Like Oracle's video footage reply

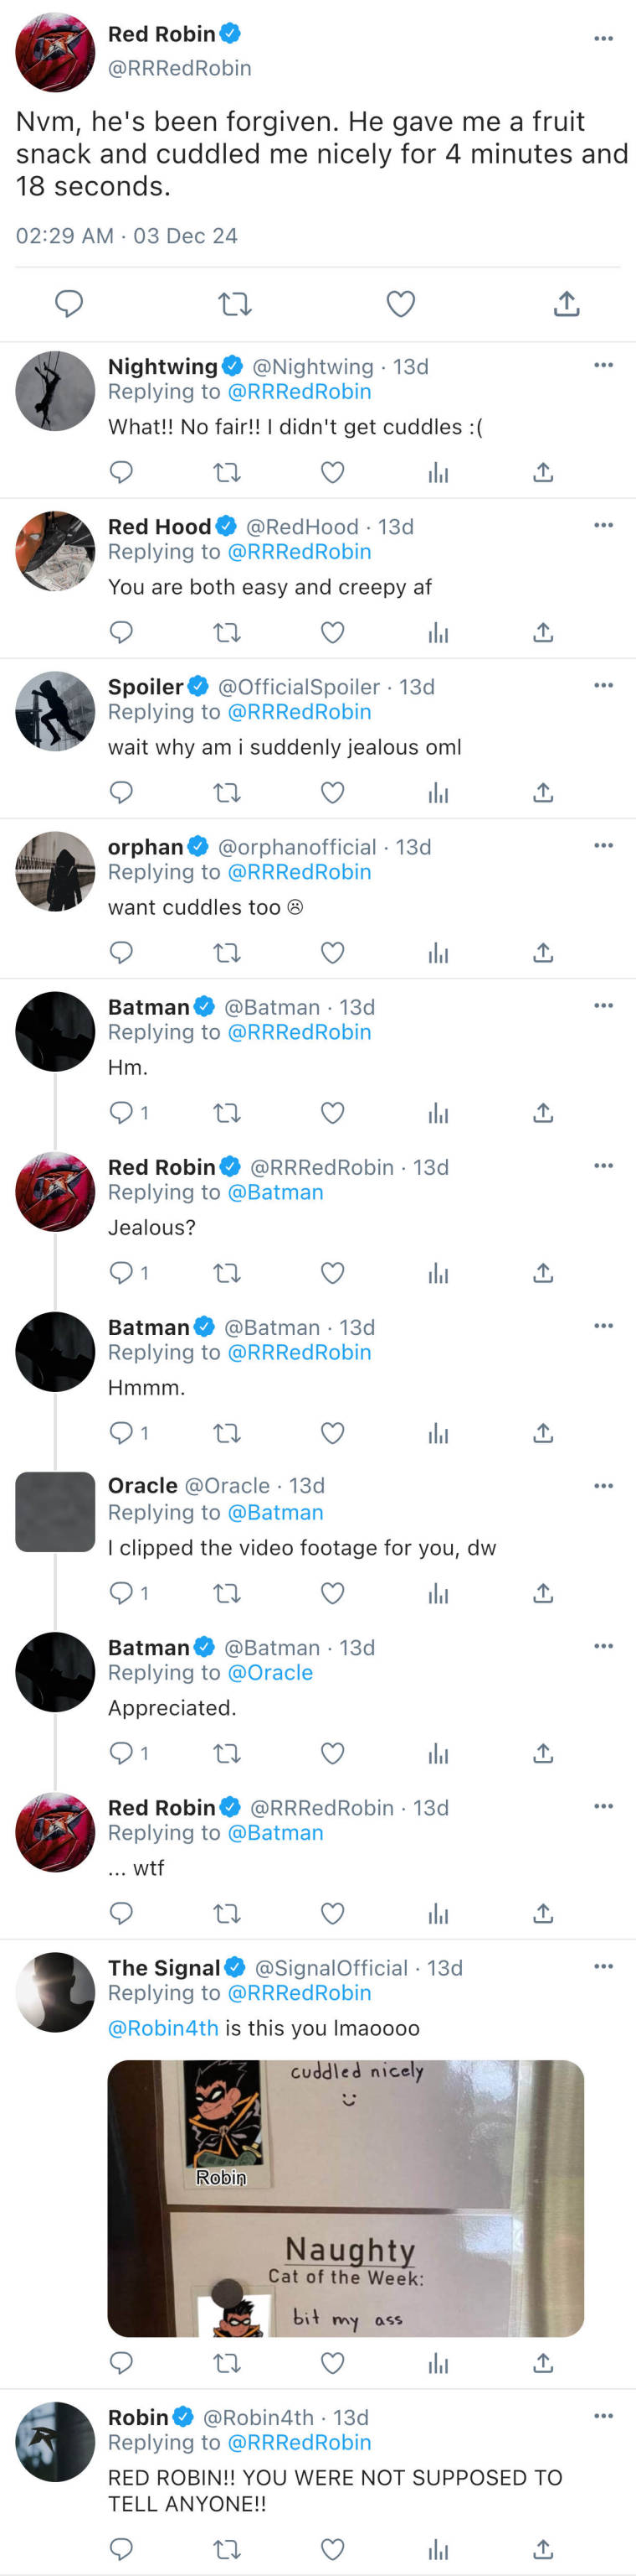coord(332,1592)
